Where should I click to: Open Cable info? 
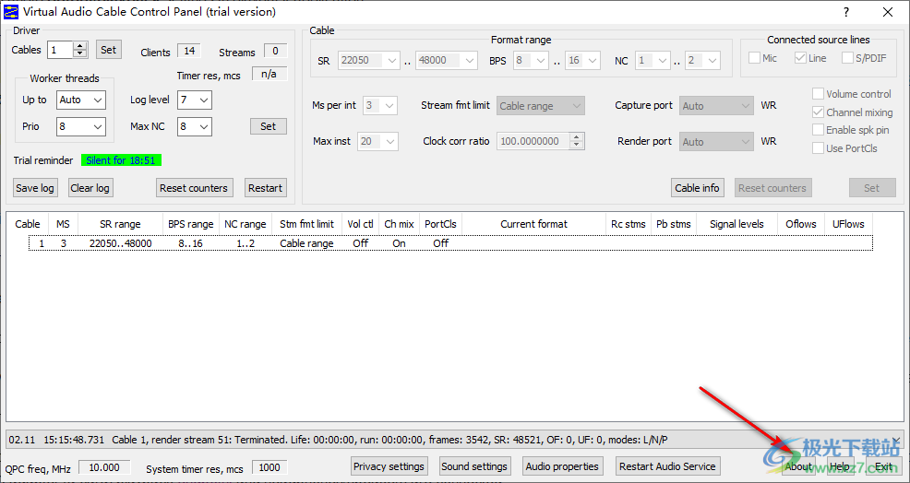point(697,188)
